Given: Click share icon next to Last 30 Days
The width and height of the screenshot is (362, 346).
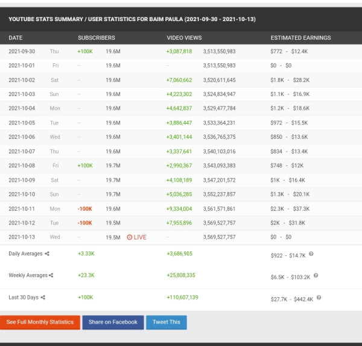Looking at the screenshot, I should coord(43,297).
